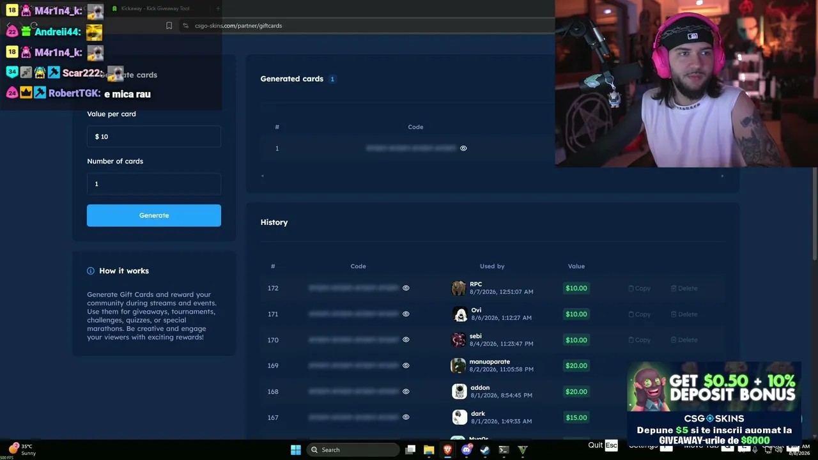
Task: Show the hidden code in history row 172
Action: click(x=406, y=288)
